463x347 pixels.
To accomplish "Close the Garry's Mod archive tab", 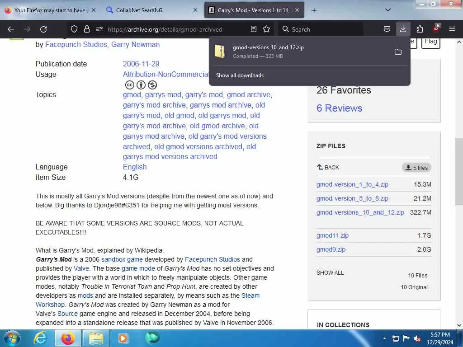I will pos(297,10).
